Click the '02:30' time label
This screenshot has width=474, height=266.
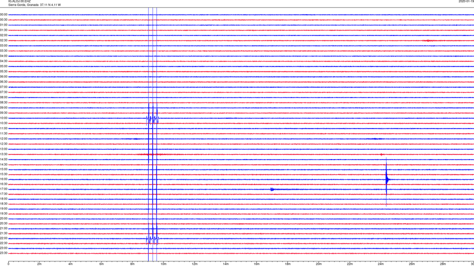pos(3,40)
